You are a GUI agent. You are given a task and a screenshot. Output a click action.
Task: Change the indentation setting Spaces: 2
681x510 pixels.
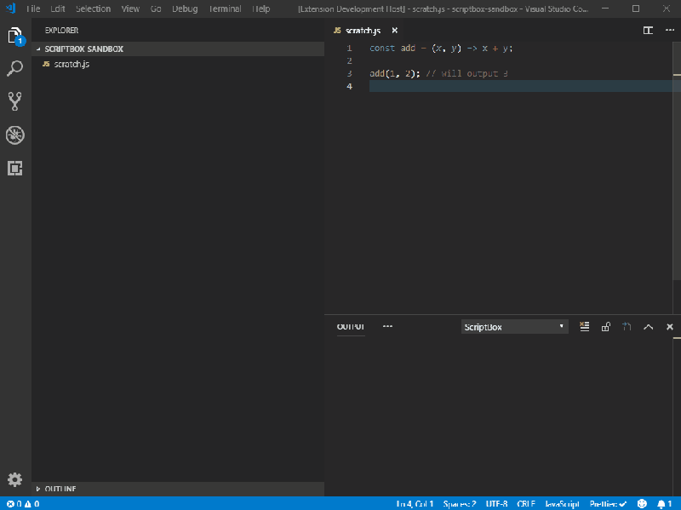pyautogui.click(x=459, y=503)
